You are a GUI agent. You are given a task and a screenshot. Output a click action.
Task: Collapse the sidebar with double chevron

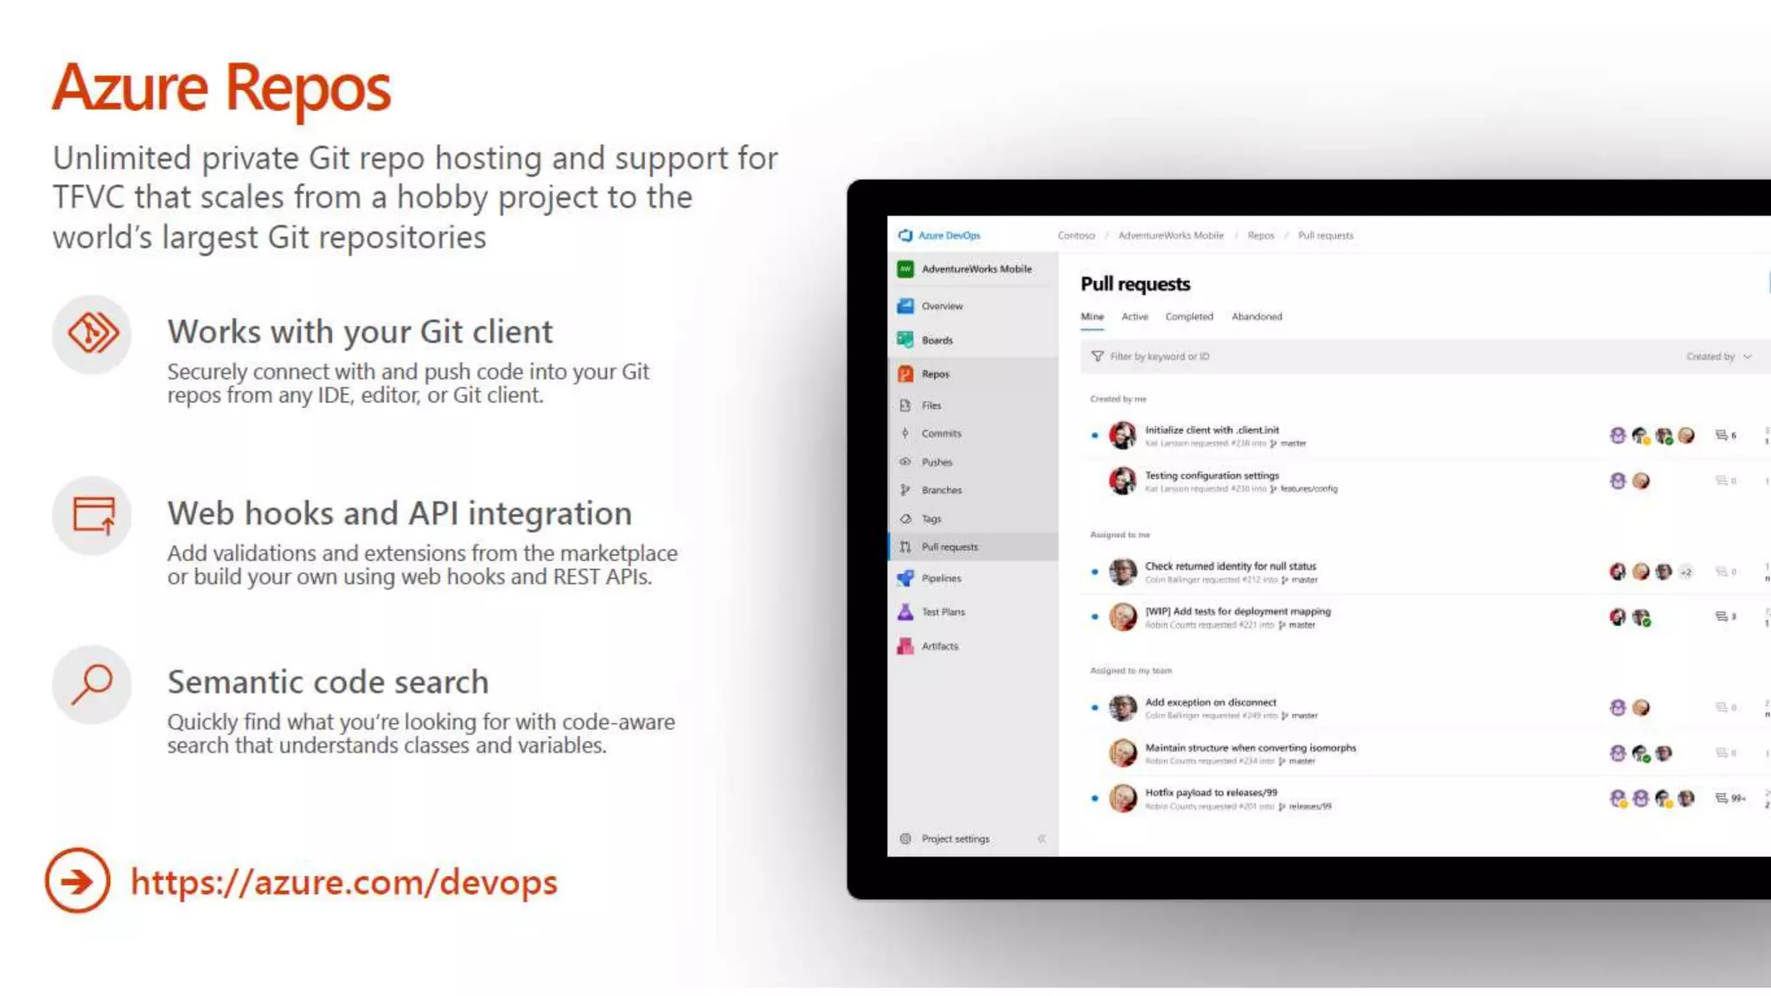(1041, 839)
